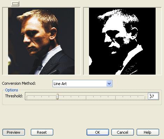Open the Conversion Method dropdown arrow
This screenshot has height=139, width=164.
tap(109, 84)
